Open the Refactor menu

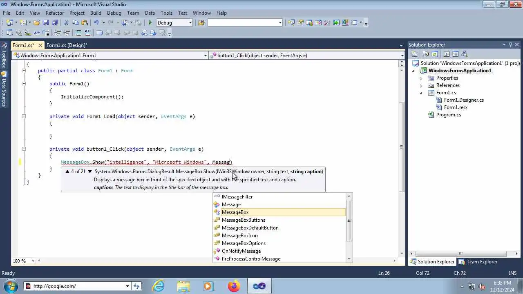(55, 13)
